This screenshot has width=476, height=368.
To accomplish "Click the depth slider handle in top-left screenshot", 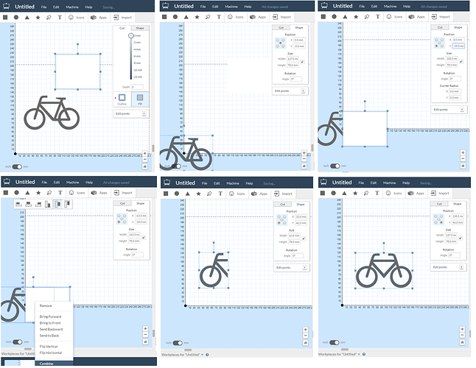I will click(x=131, y=36).
